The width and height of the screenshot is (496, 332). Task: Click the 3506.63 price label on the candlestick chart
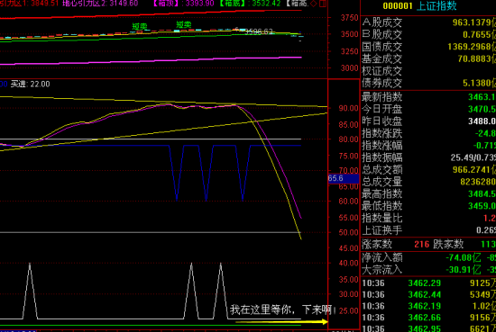(259, 31)
